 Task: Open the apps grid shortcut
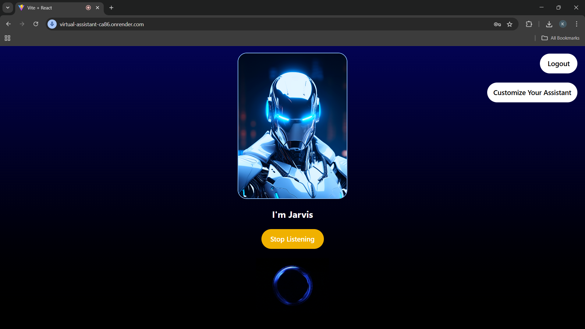[x=7, y=38]
